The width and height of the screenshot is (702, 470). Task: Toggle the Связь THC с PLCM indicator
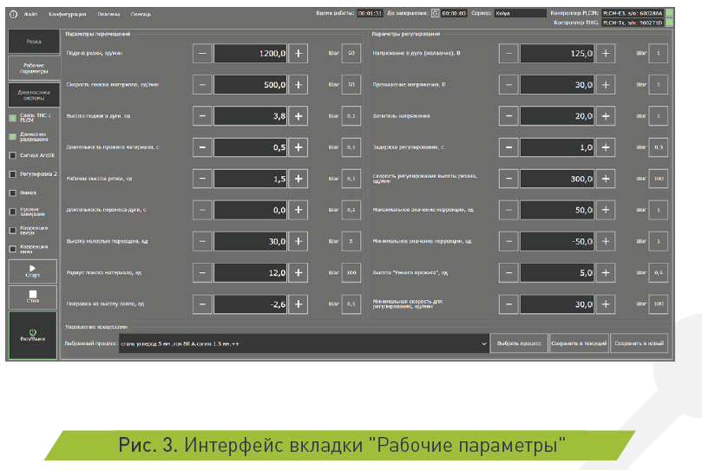coord(13,118)
